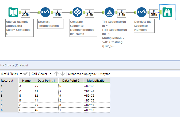The width and height of the screenshot is (180, 117).
Task: Click the cell with value 25
Action: 46,105
